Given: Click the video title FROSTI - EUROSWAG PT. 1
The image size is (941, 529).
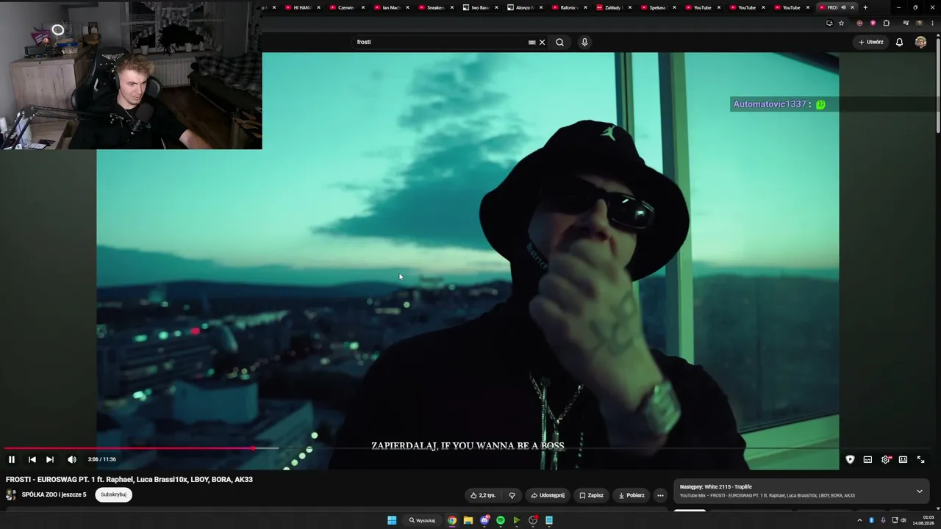Looking at the screenshot, I should (129, 479).
